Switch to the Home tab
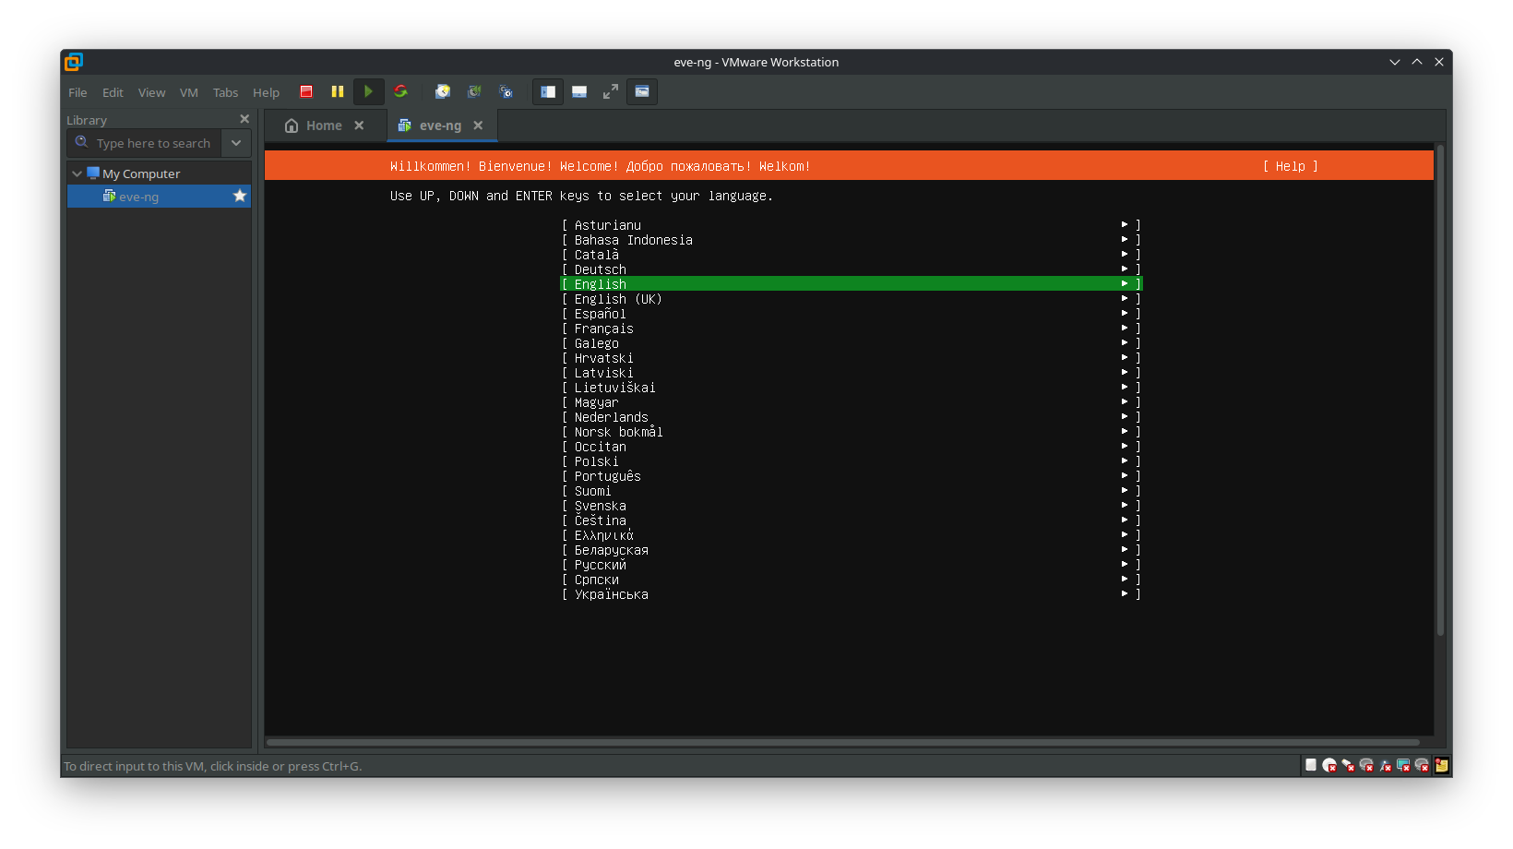Screen dimensions: 1513x849 [x=324, y=126]
